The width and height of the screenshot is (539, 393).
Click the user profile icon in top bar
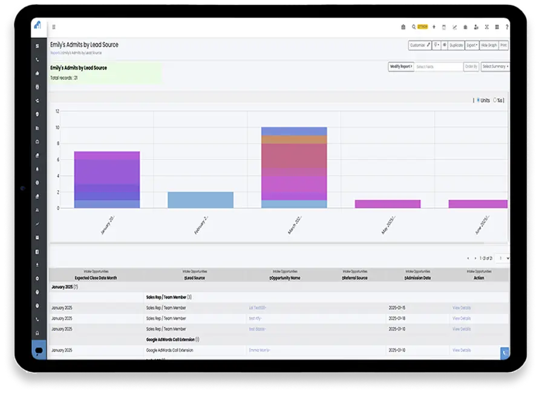click(x=475, y=27)
